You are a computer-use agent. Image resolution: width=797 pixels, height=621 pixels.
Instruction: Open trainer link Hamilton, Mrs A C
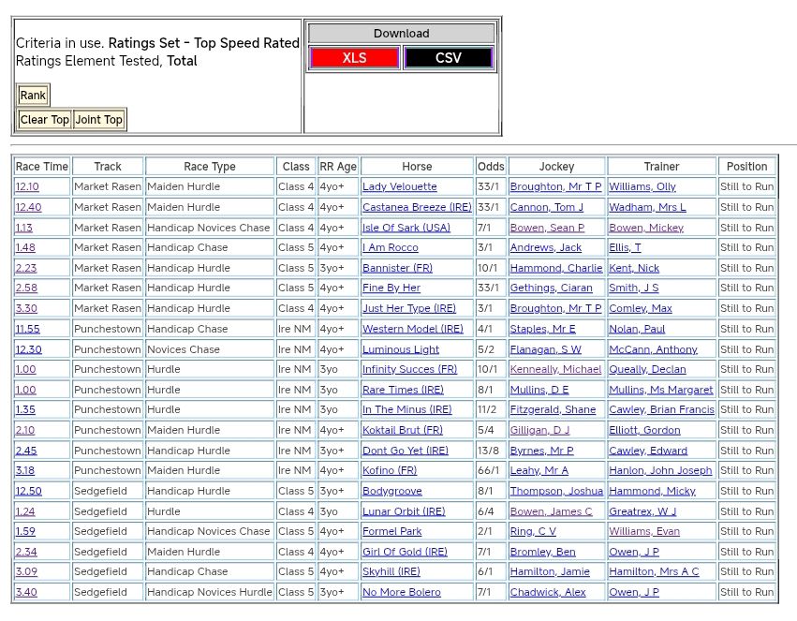pos(654,572)
